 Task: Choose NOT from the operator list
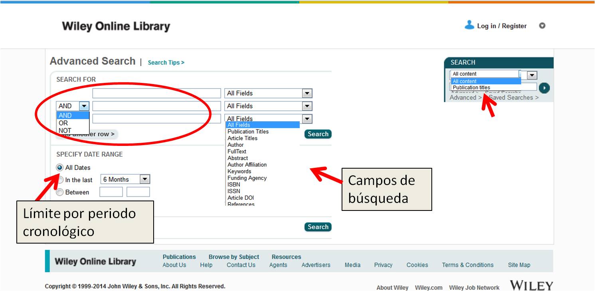tap(73, 130)
